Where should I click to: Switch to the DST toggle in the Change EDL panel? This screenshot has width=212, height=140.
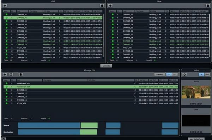tap(175, 75)
